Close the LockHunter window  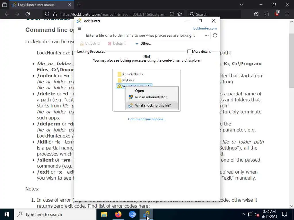coord(213,21)
